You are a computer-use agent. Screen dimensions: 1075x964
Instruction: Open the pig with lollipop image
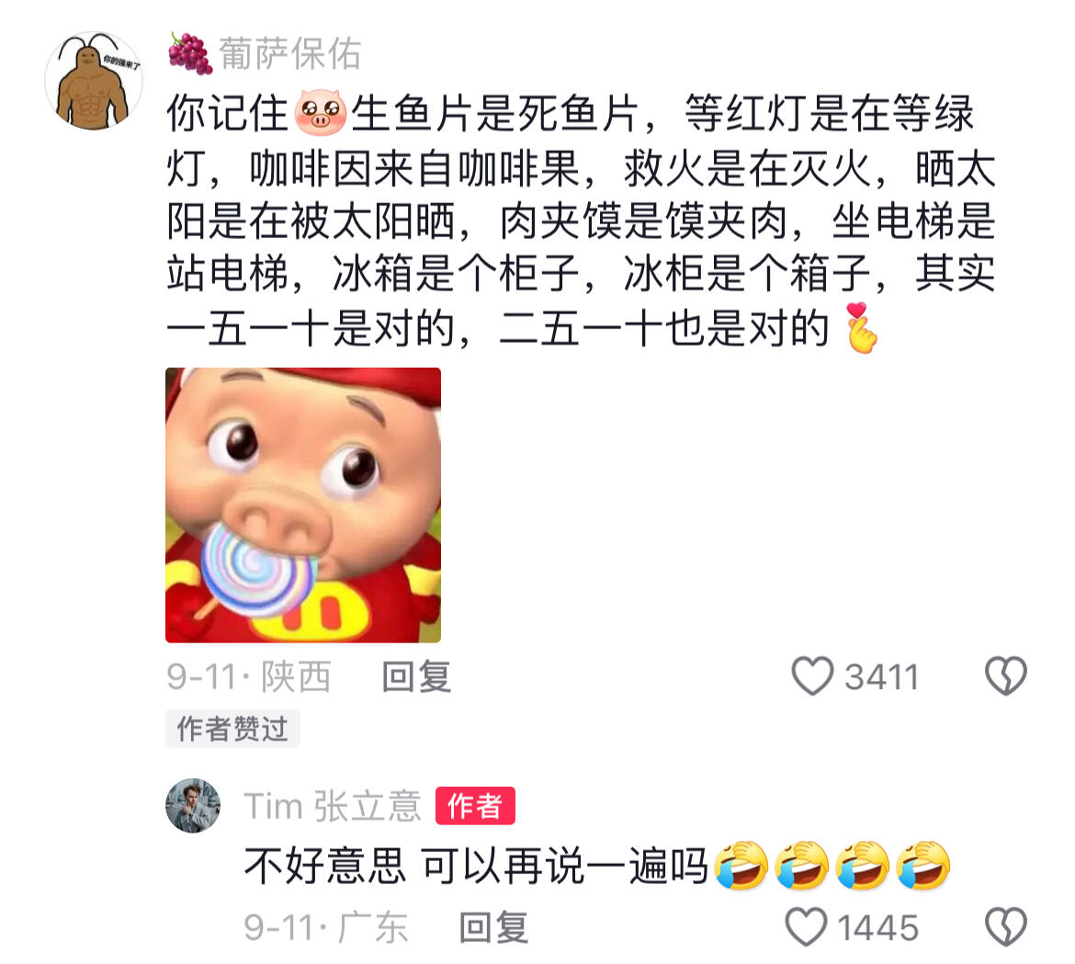pos(303,505)
